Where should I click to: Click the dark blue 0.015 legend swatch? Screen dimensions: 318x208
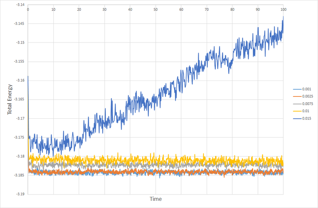297,118
